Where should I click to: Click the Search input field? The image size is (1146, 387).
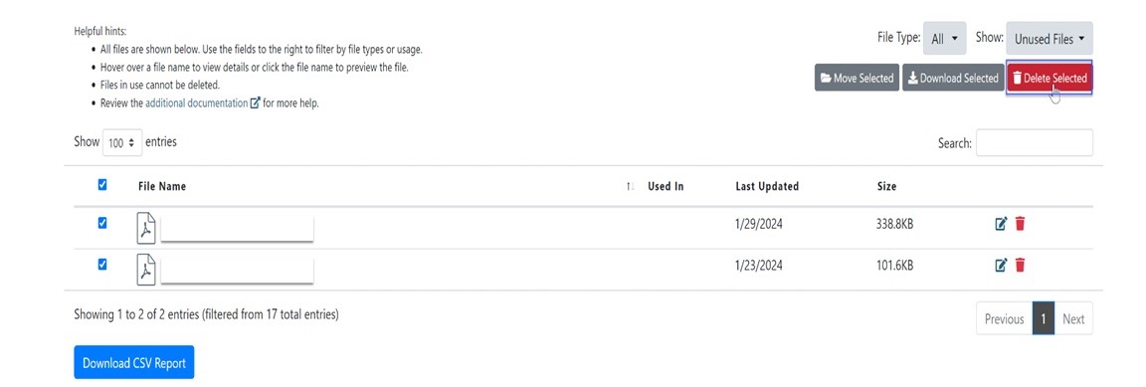point(1035,142)
